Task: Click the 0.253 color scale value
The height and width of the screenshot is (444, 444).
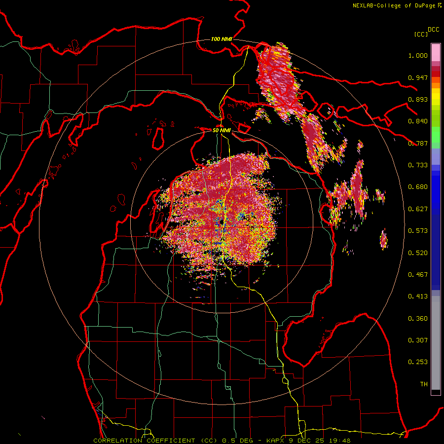Action: click(418, 362)
